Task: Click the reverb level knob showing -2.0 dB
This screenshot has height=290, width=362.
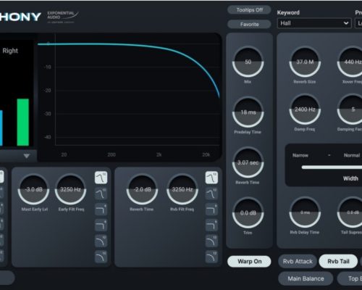Action: 143,189
